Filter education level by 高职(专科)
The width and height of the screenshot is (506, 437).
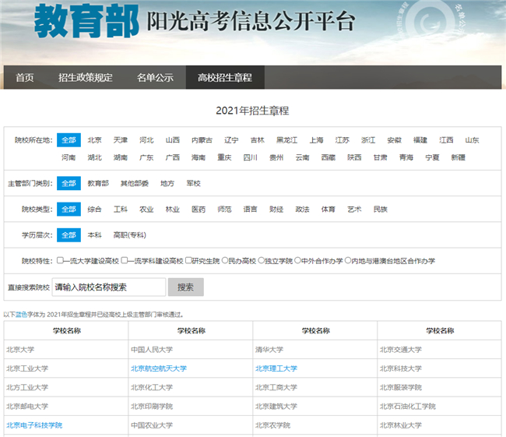tap(130, 235)
